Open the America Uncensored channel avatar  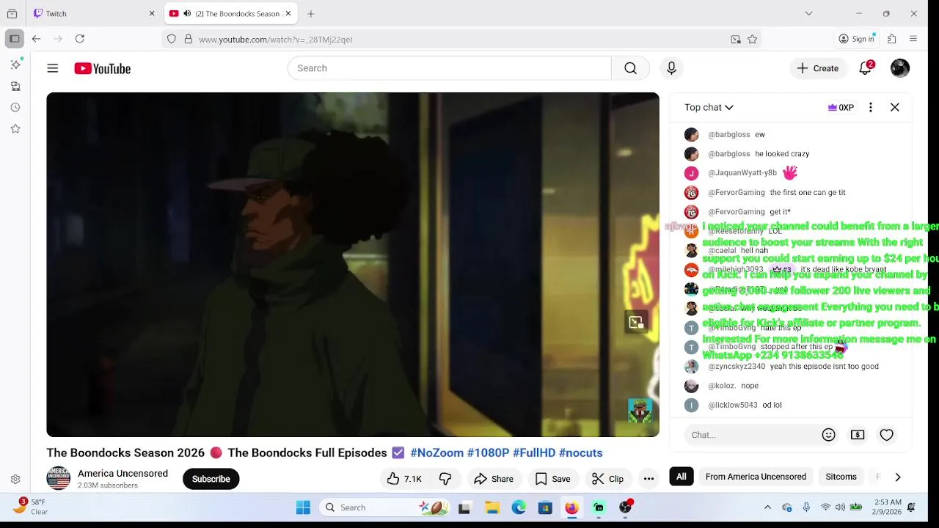(59, 478)
